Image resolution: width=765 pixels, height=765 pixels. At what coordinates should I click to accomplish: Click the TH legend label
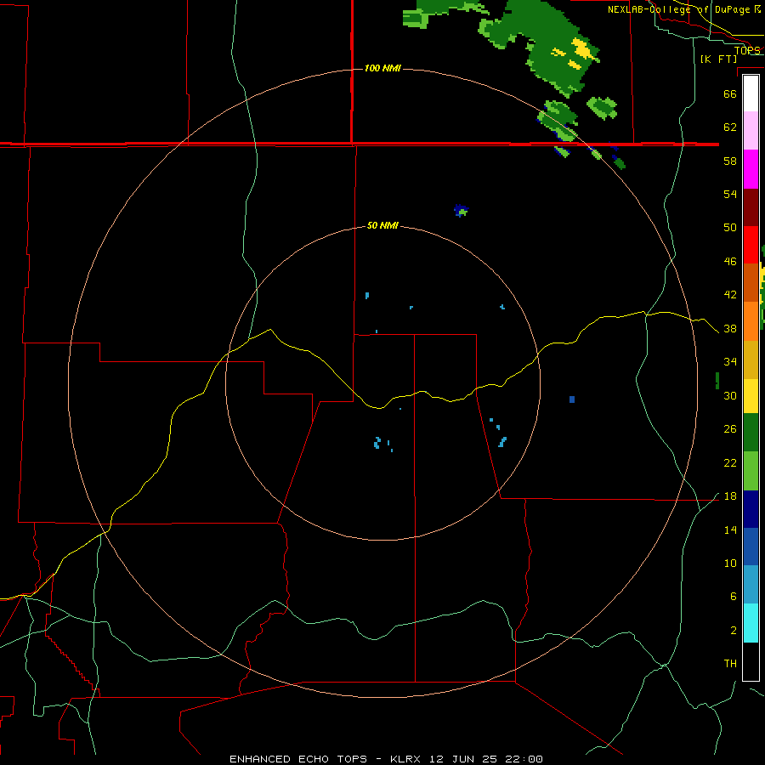pyautogui.click(x=730, y=663)
